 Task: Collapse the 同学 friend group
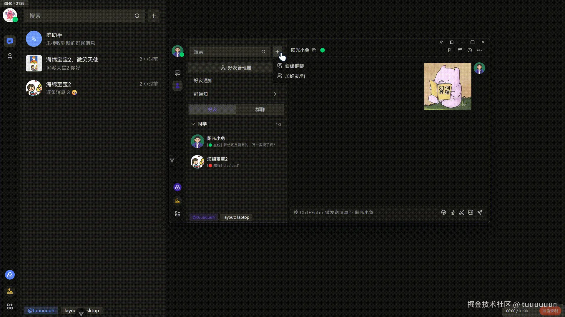click(x=193, y=124)
